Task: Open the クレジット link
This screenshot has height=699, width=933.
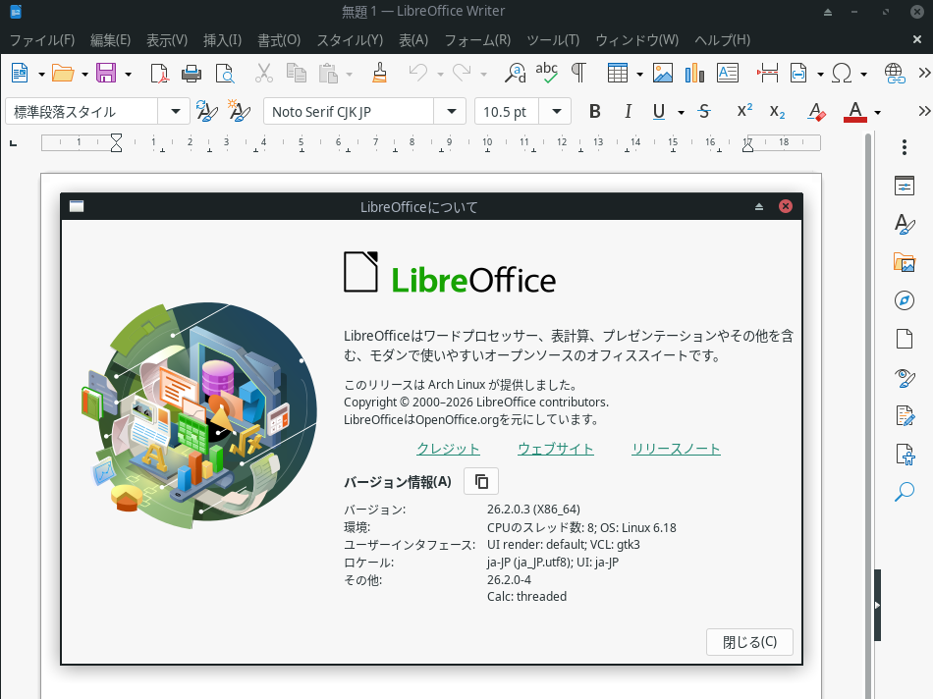Action: coord(448,449)
